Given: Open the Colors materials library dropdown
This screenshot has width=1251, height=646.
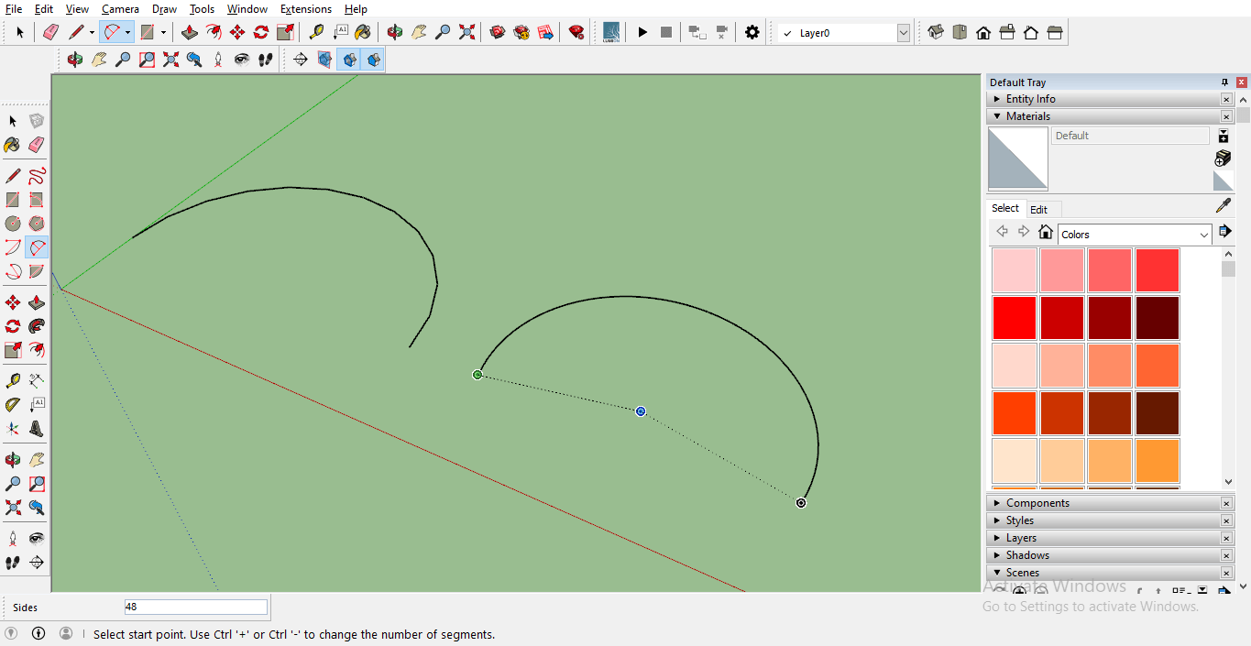Looking at the screenshot, I should (x=1203, y=235).
